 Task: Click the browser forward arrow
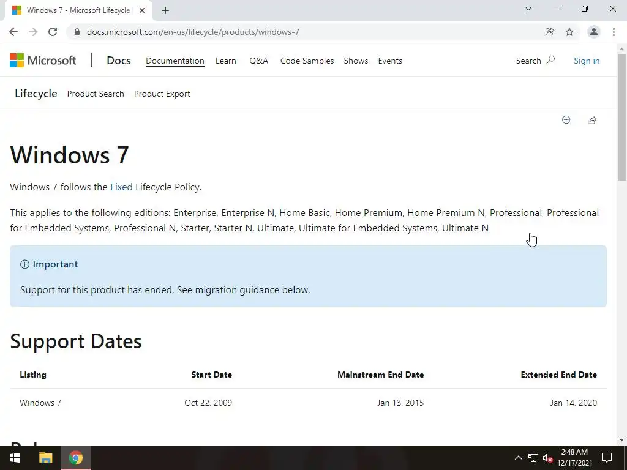point(33,32)
